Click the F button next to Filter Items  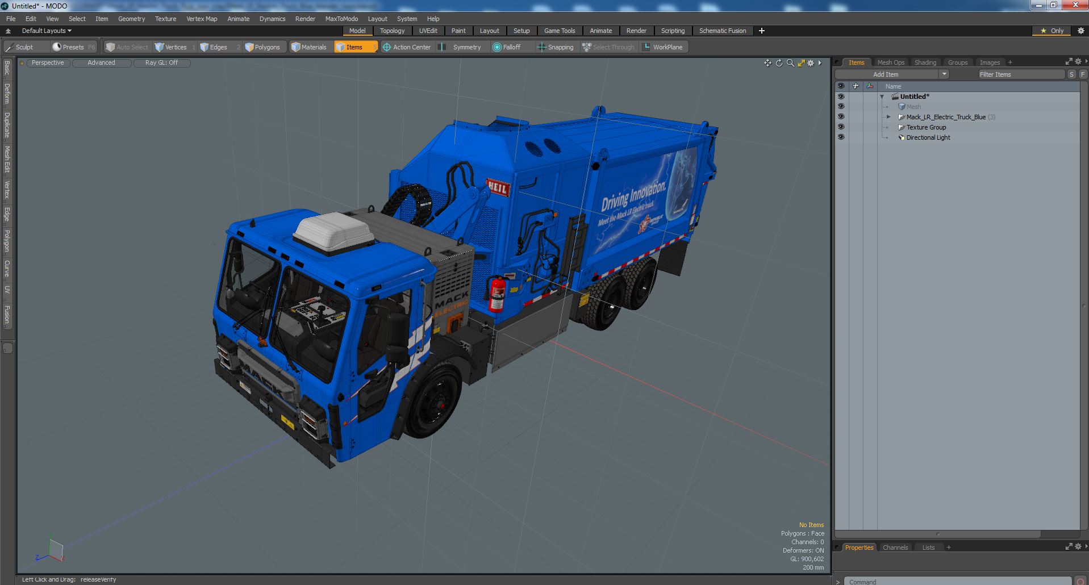1083,74
